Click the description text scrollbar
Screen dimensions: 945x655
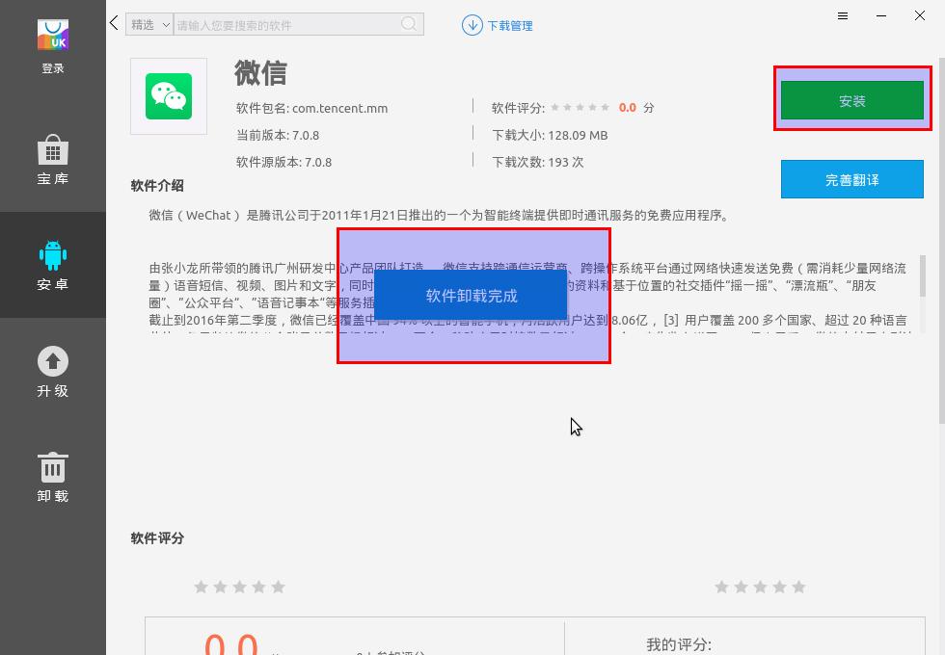click(x=922, y=275)
